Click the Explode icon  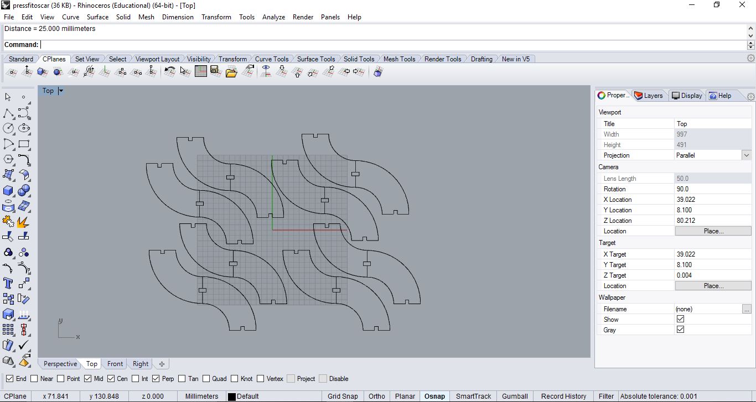[x=24, y=222]
